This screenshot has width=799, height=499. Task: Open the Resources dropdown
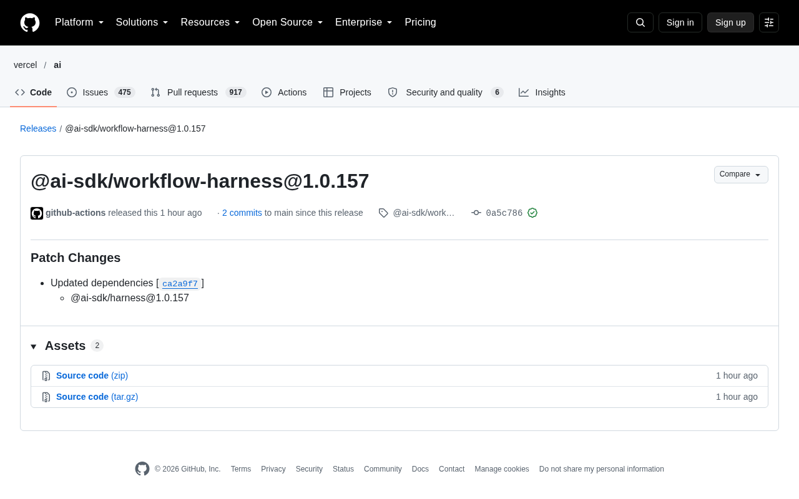210,22
